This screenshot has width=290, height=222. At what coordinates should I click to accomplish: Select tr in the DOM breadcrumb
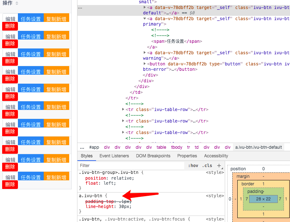[x=189, y=147]
